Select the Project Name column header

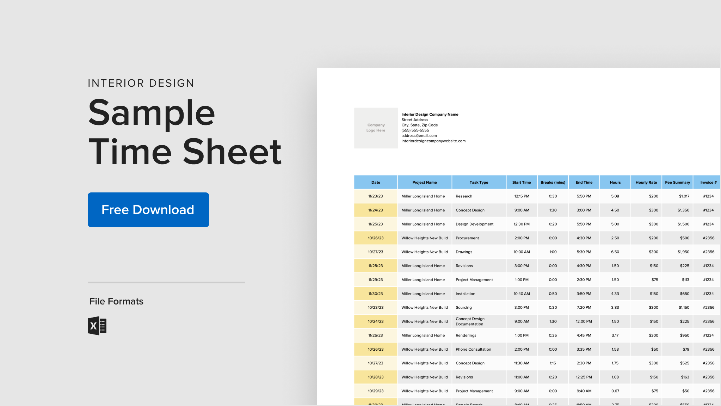click(x=424, y=182)
